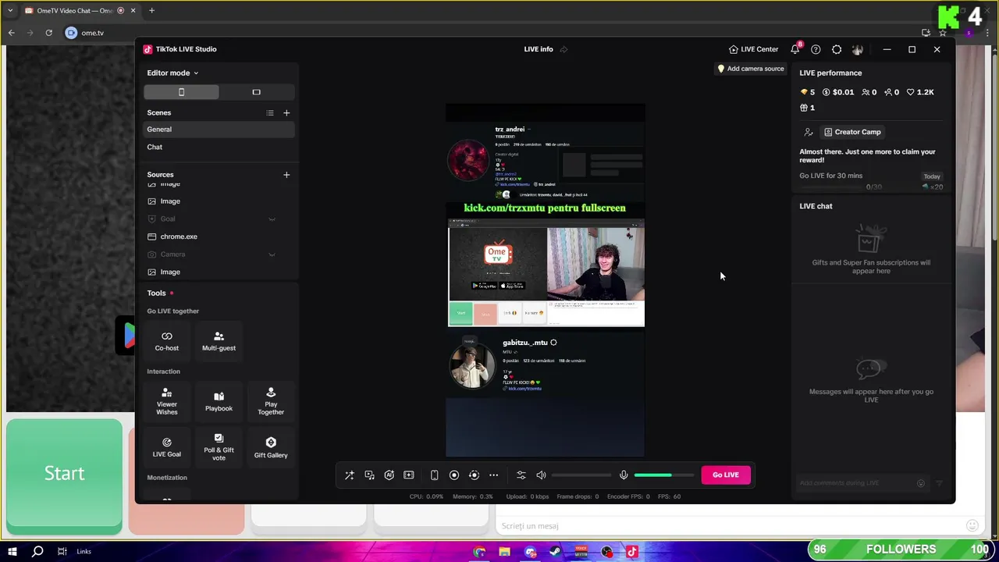999x562 pixels.
Task: Open the Gift Gallery
Action: 271,446
